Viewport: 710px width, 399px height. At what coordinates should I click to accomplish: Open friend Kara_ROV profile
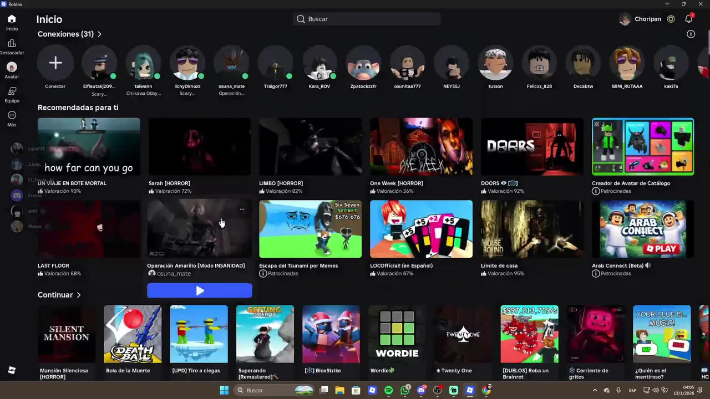[319, 63]
